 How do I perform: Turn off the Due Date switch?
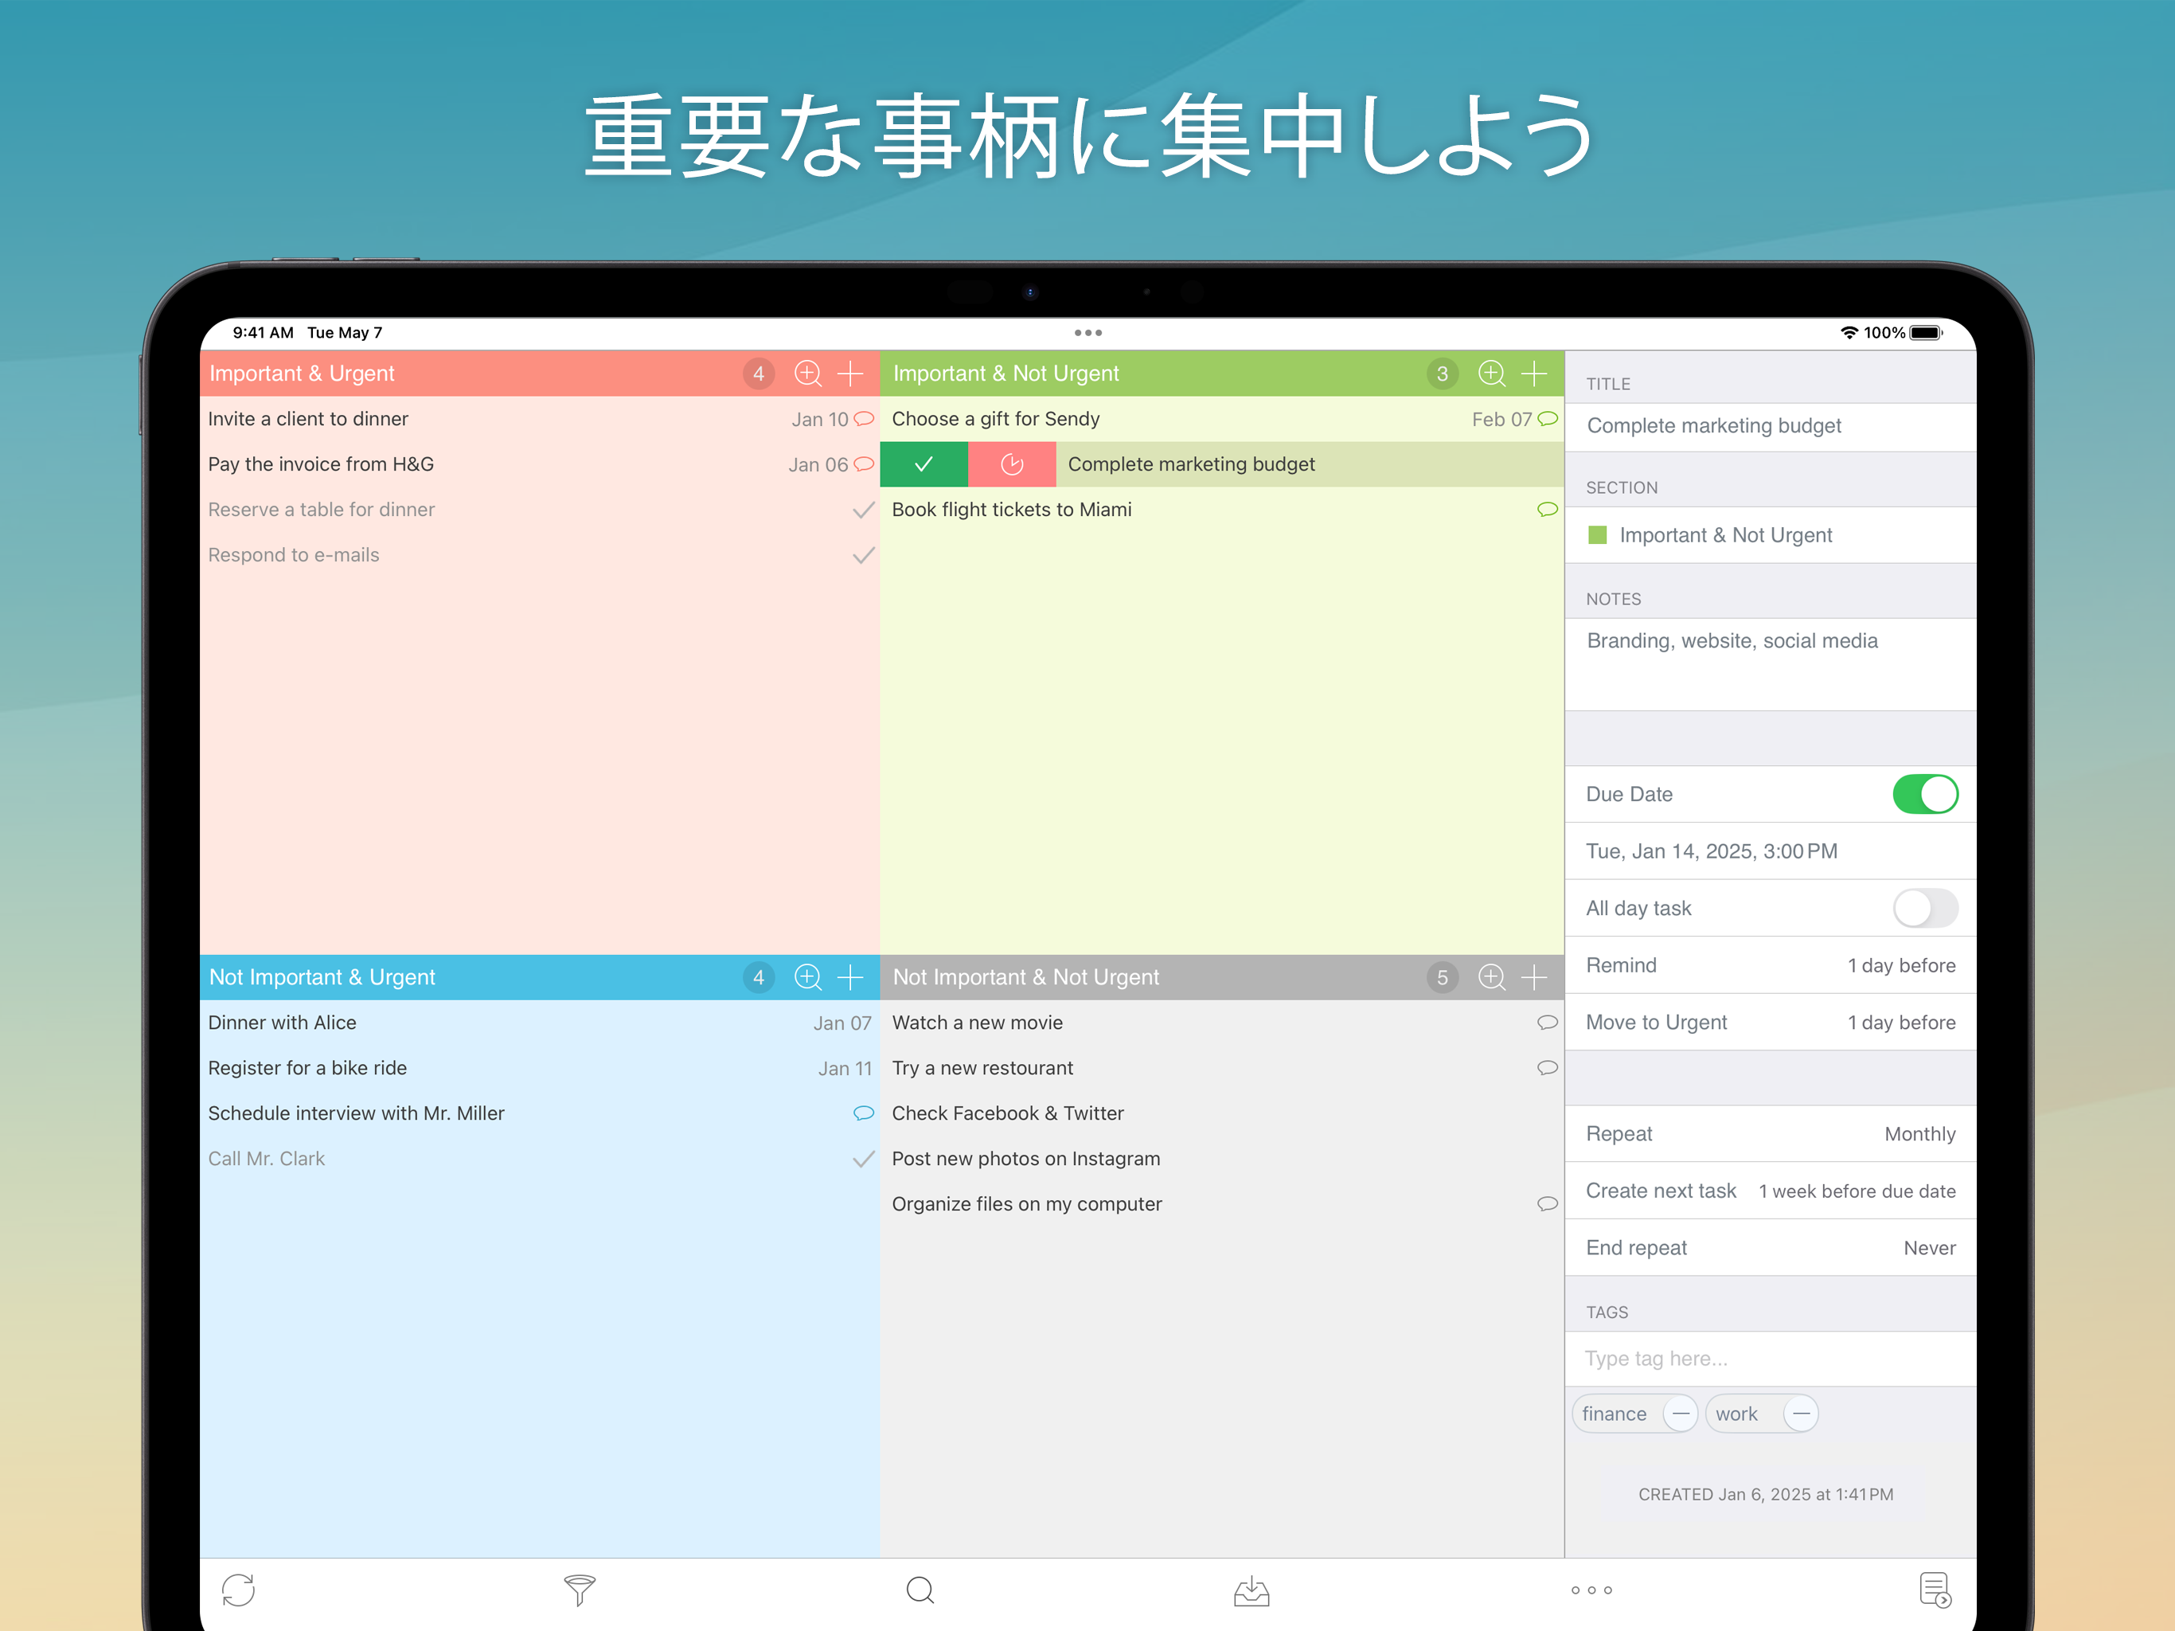(x=1924, y=794)
